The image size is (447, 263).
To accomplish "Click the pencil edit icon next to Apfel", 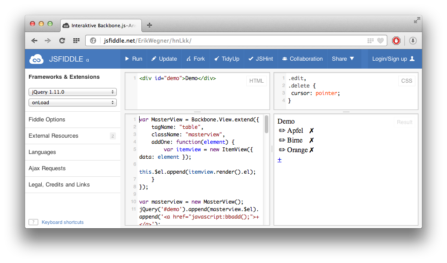I will tap(282, 131).
